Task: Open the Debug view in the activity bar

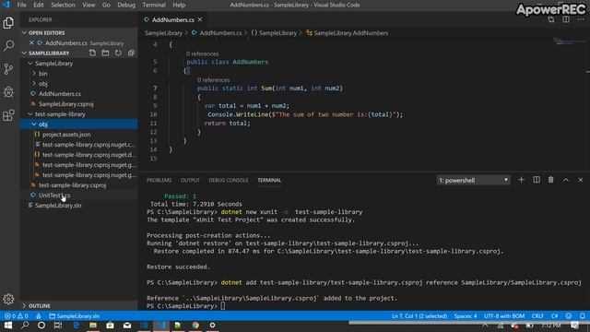Action: [8, 92]
